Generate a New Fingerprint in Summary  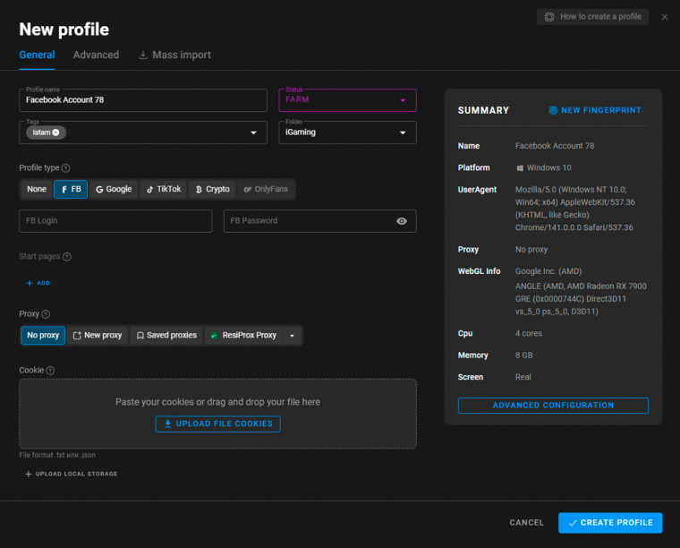[x=594, y=110]
